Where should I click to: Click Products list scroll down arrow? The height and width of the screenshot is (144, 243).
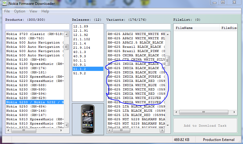pyautogui.click(x=66, y=125)
